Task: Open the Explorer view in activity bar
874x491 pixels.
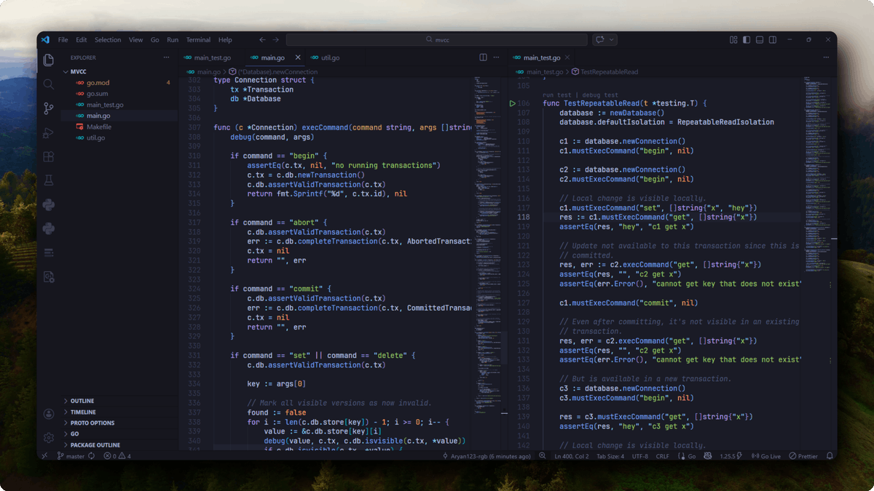Action: [x=49, y=60]
